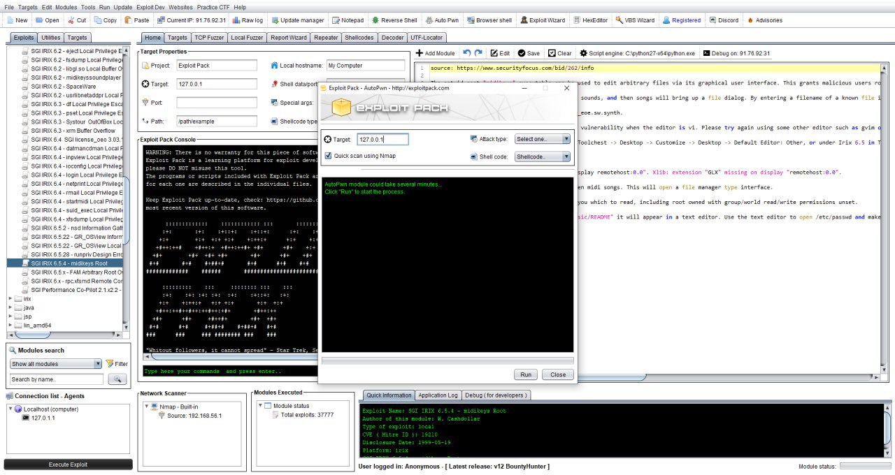Click the Modules search magnifier button
895x475 pixels.
117,379
